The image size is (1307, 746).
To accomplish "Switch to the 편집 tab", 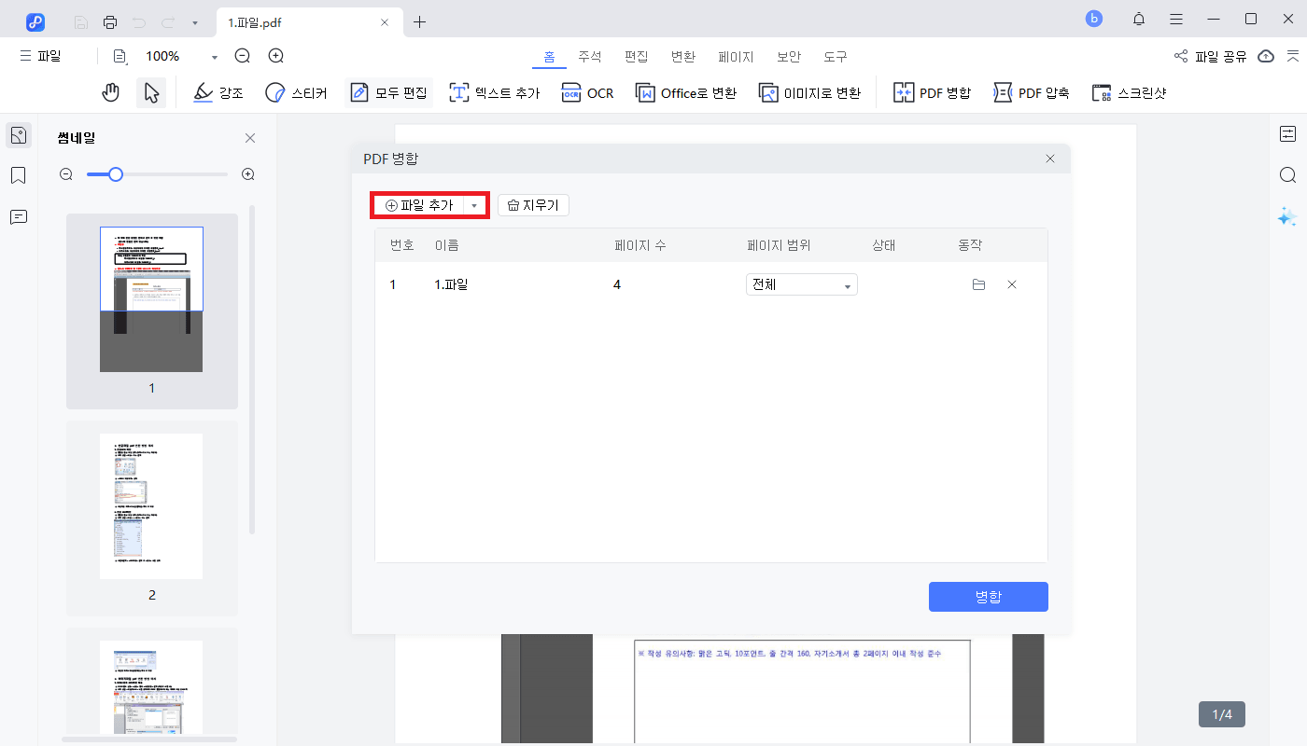I will (636, 57).
